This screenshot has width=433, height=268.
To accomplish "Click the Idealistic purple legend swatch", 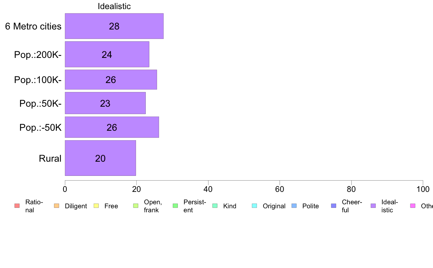I will [x=373, y=206].
